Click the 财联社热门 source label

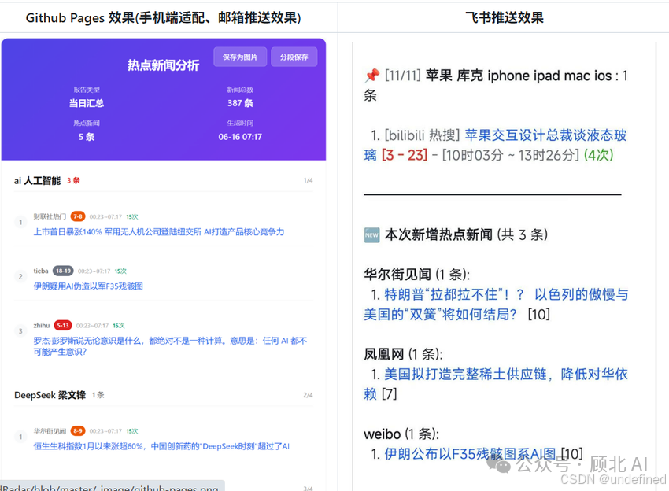(x=50, y=216)
